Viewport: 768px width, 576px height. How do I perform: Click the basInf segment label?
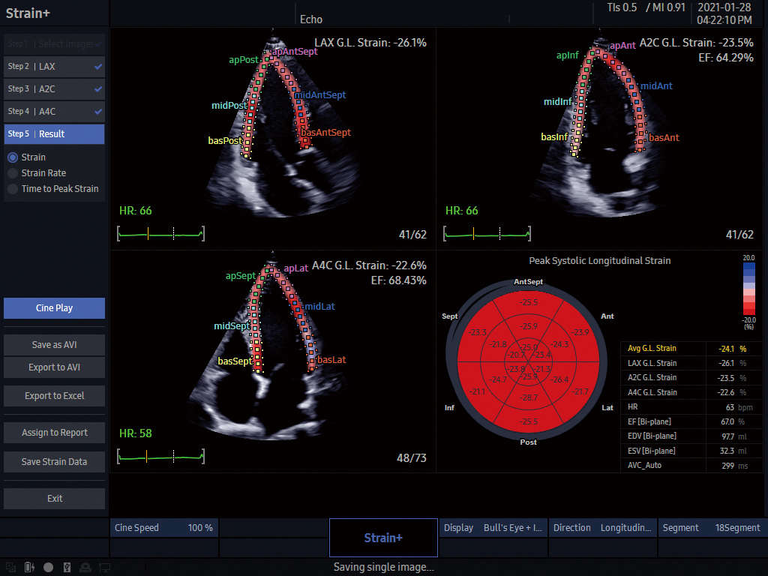[x=554, y=137]
